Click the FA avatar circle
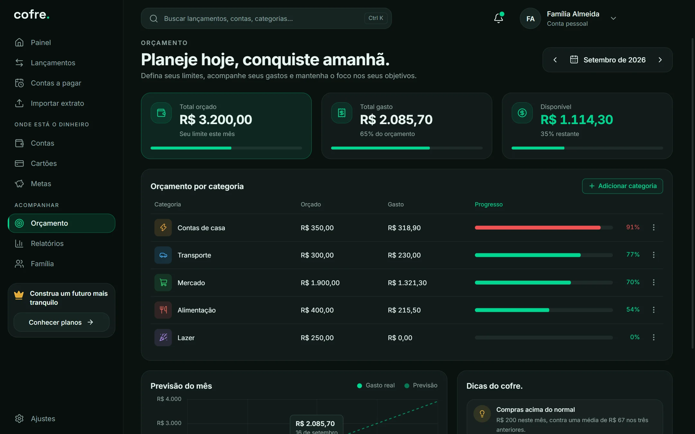Screen dimensions: 695x434 [530, 18]
